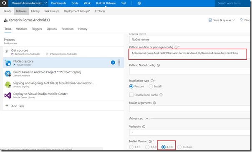Select NuGet version 3.3.0
The height and width of the screenshot is (152, 252).
tap(131, 147)
